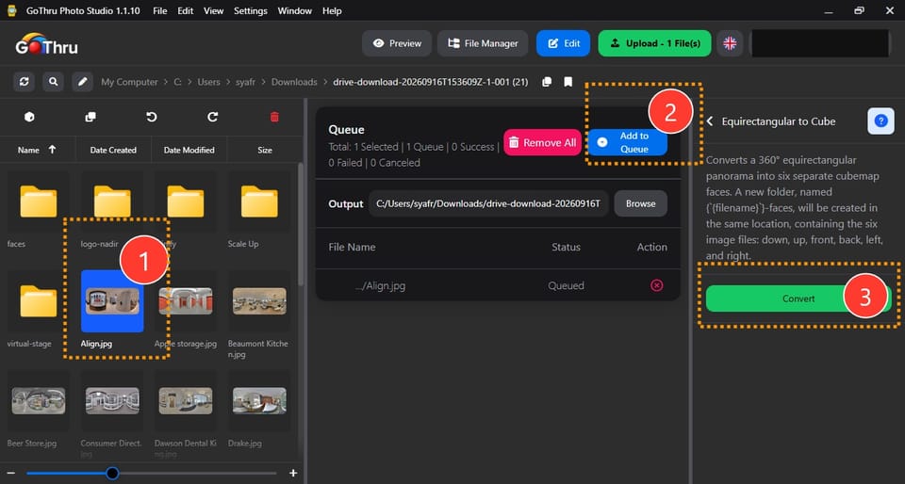Select the Beaumont Kitchen.jpg thumbnail
The height and width of the screenshot is (484, 905).
259,301
